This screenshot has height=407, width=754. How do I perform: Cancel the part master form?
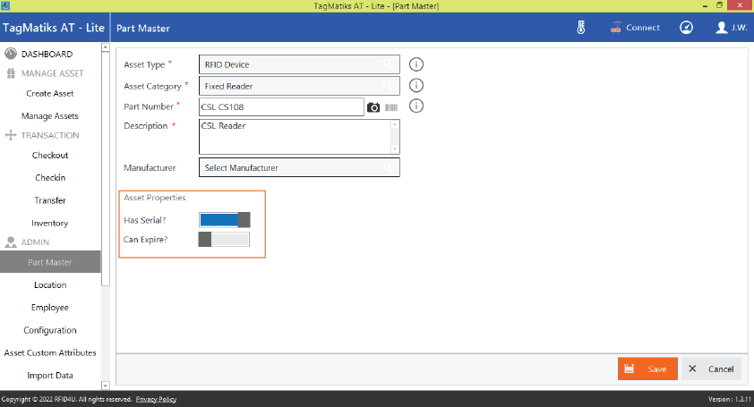(711, 369)
